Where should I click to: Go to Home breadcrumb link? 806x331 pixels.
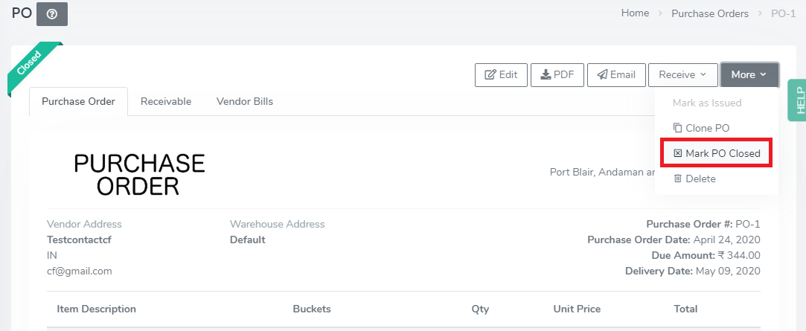click(x=635, y=13)
